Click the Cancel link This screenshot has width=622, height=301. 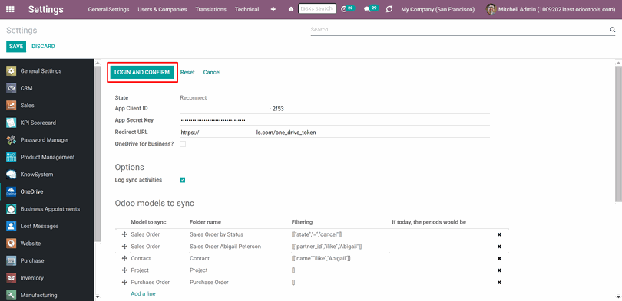[212, 73]
